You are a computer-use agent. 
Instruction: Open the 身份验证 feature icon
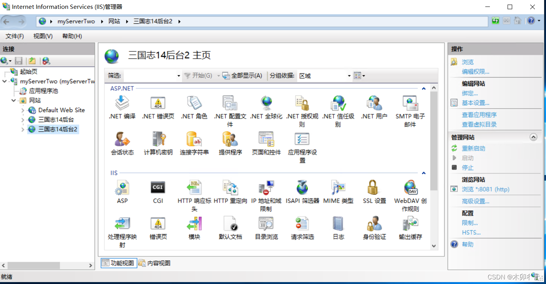click(x=374, y=223)
